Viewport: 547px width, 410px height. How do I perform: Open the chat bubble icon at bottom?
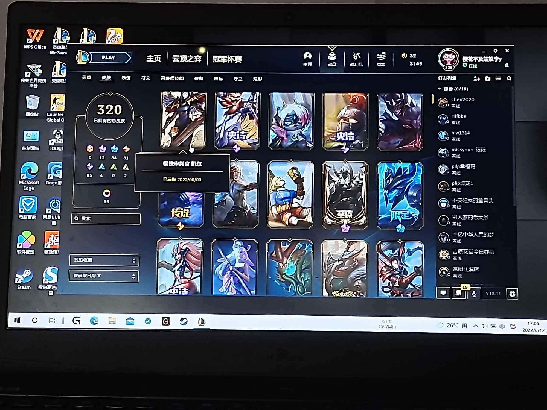[443, 293]
